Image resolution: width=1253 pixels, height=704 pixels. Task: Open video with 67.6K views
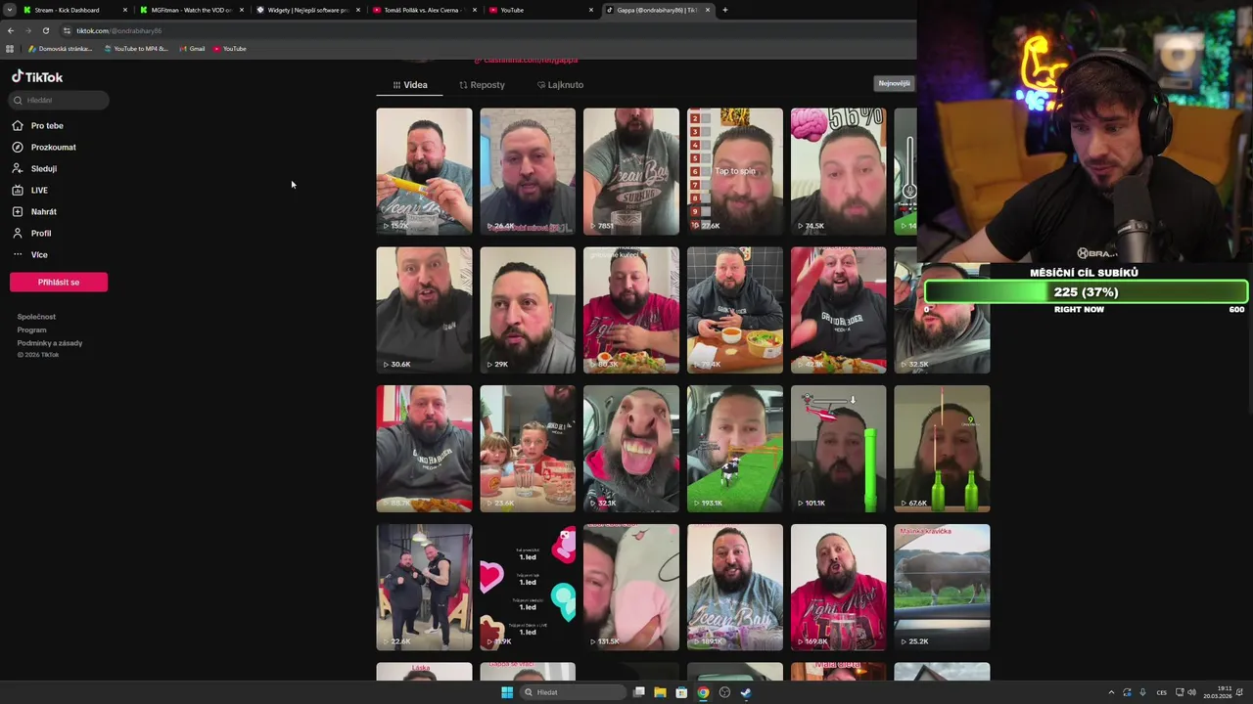pyautogui.click(x=942, y=449)
